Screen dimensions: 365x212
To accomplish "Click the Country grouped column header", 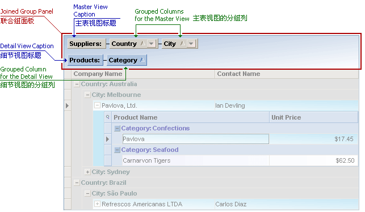I will (x=133, y=44).
